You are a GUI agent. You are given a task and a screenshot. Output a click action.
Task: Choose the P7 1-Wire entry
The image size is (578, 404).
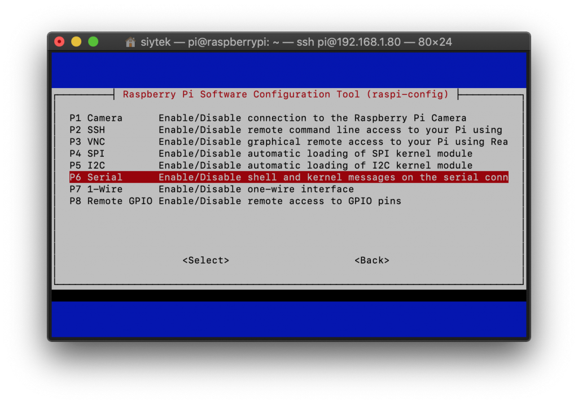point(289,189)
